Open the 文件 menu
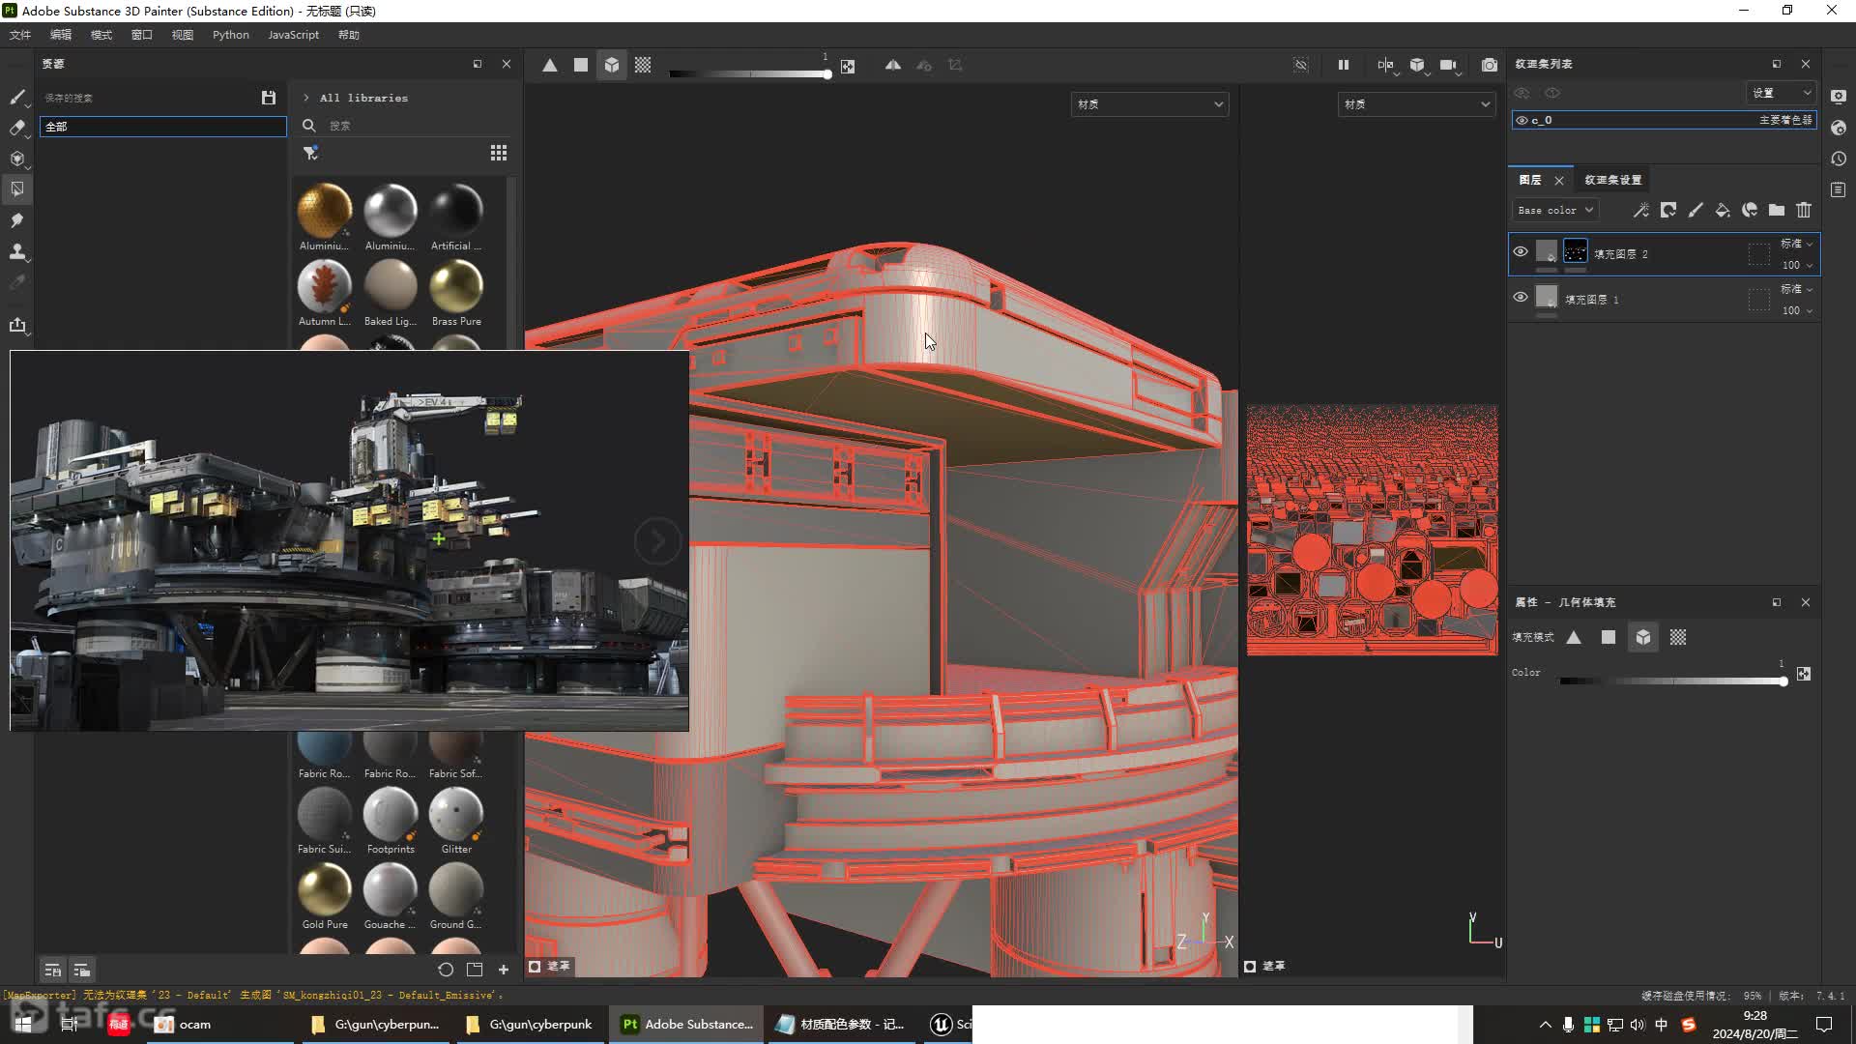Image resolution: width=1856 pixels, height=1044 pixels. click(20, 35)
